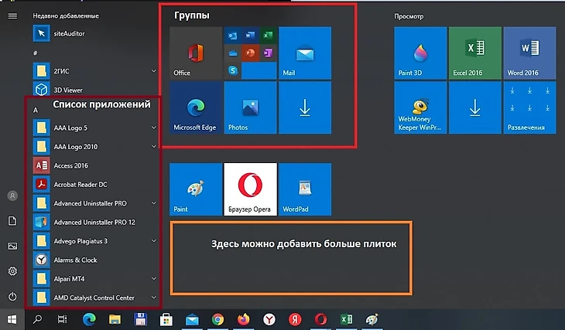Open the WebMoney Keeper tile

[420, 107]
